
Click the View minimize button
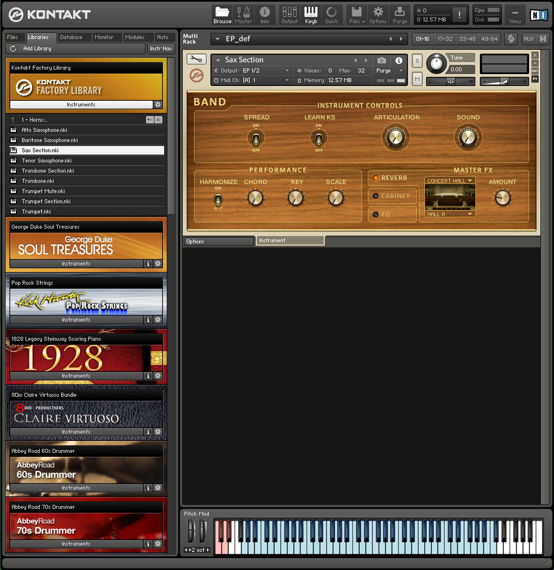515,15
